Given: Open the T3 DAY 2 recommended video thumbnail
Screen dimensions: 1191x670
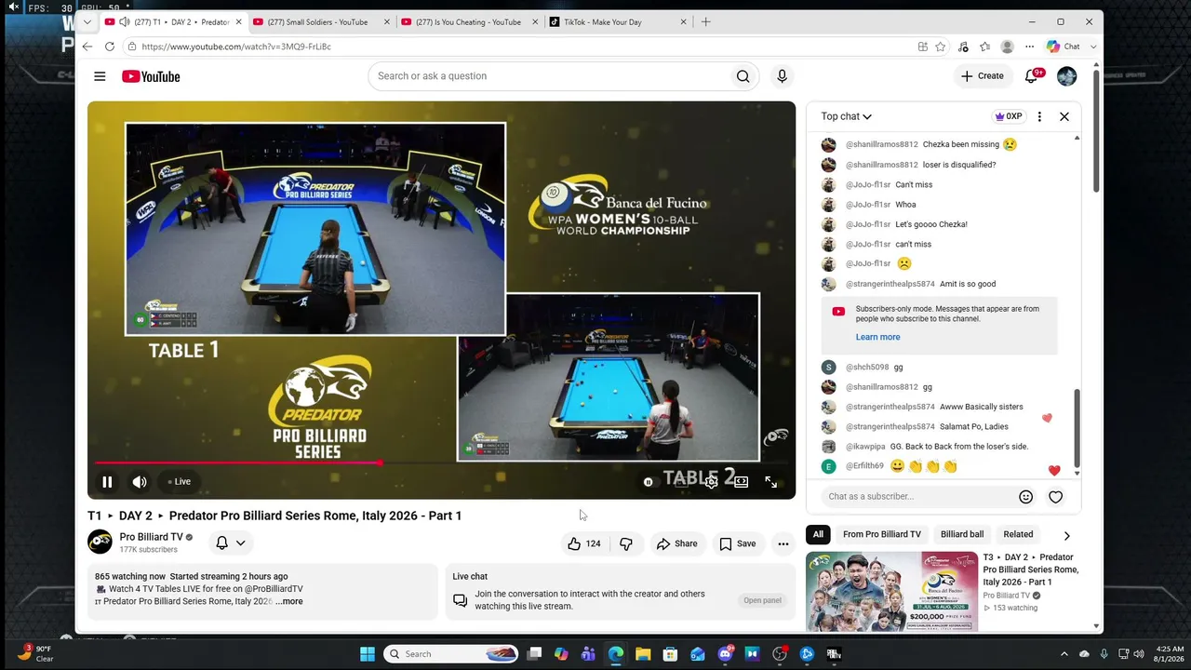Looking at the screenshot, I should click(891, 592).
